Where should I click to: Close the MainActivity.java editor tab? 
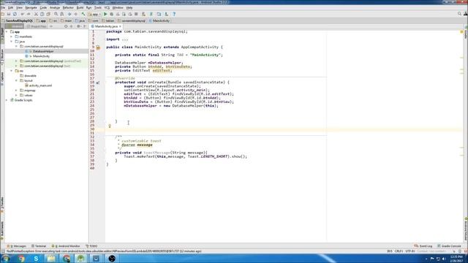coord(120,26)
